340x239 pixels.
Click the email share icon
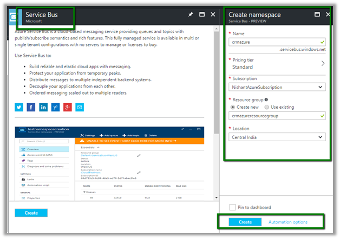tap(80, 107)
